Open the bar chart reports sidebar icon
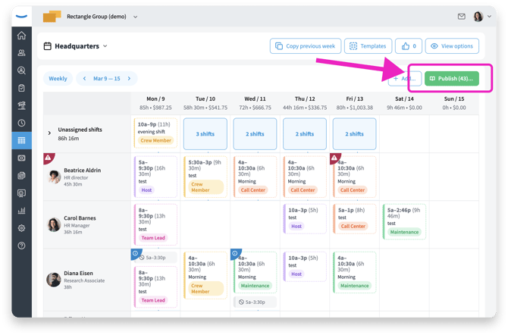The image size is (508, 335). 21,211
